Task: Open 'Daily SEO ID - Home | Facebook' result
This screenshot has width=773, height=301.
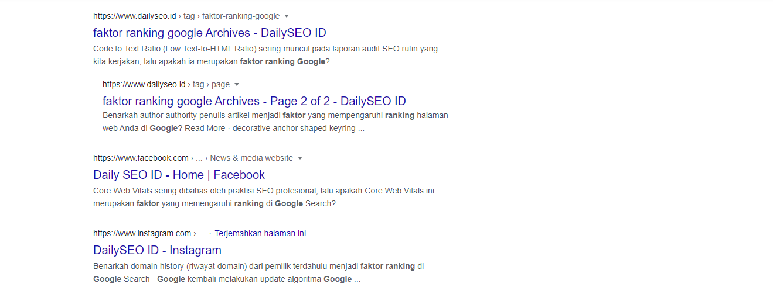Action: [179, 175]
